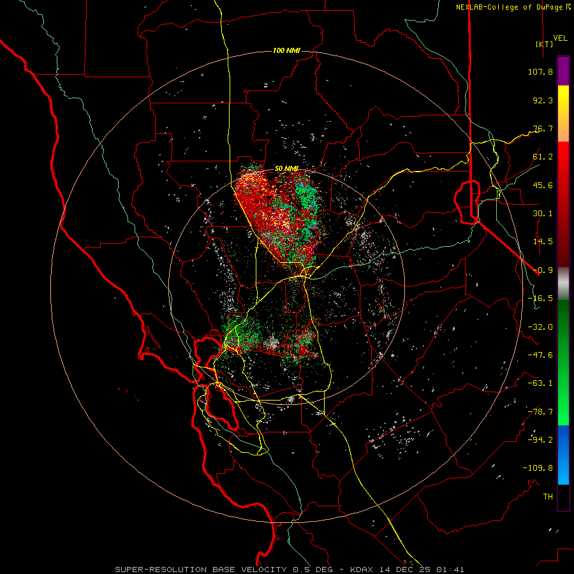Click the VEL legend title

pyautogui.click(x=561, y=38)
